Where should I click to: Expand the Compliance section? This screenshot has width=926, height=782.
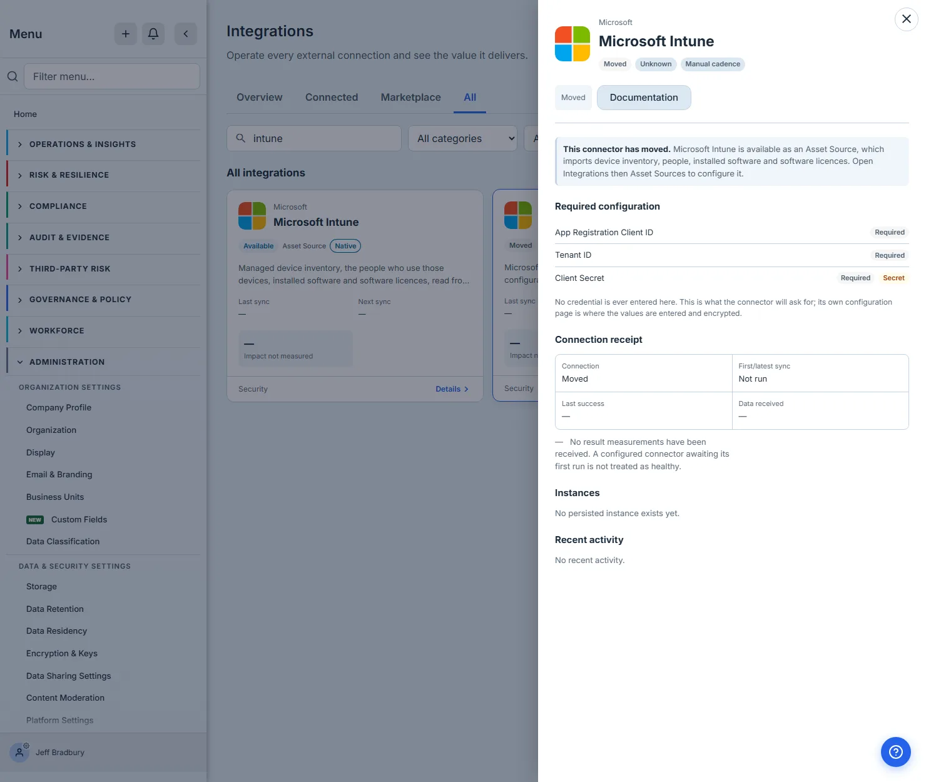click(104, 206)
